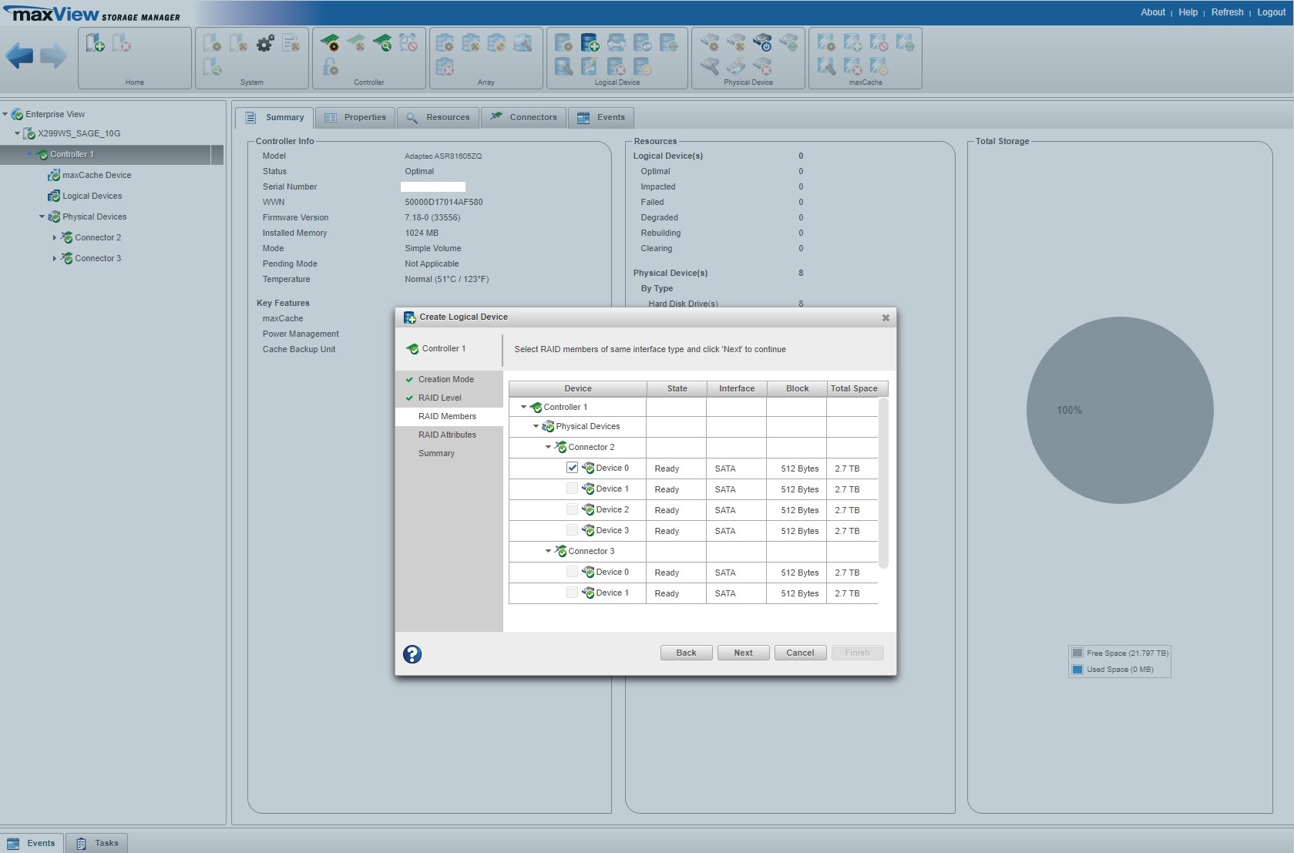
Task: Click the Next button in dialog
Action: 743,653
